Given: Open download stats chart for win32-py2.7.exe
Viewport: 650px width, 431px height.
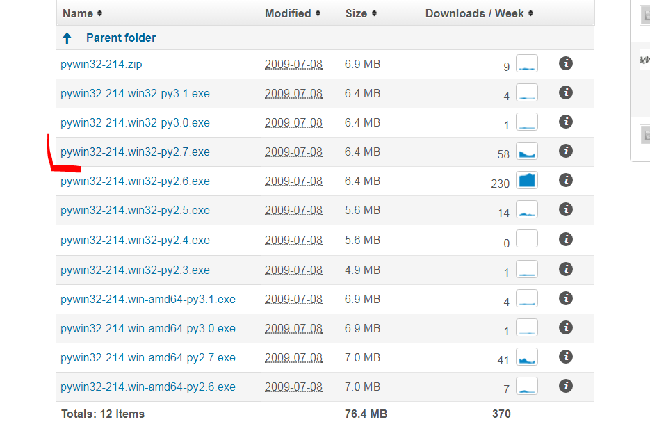Looking at the screenshot, I should pyautogui.click(x=527, y=152).
